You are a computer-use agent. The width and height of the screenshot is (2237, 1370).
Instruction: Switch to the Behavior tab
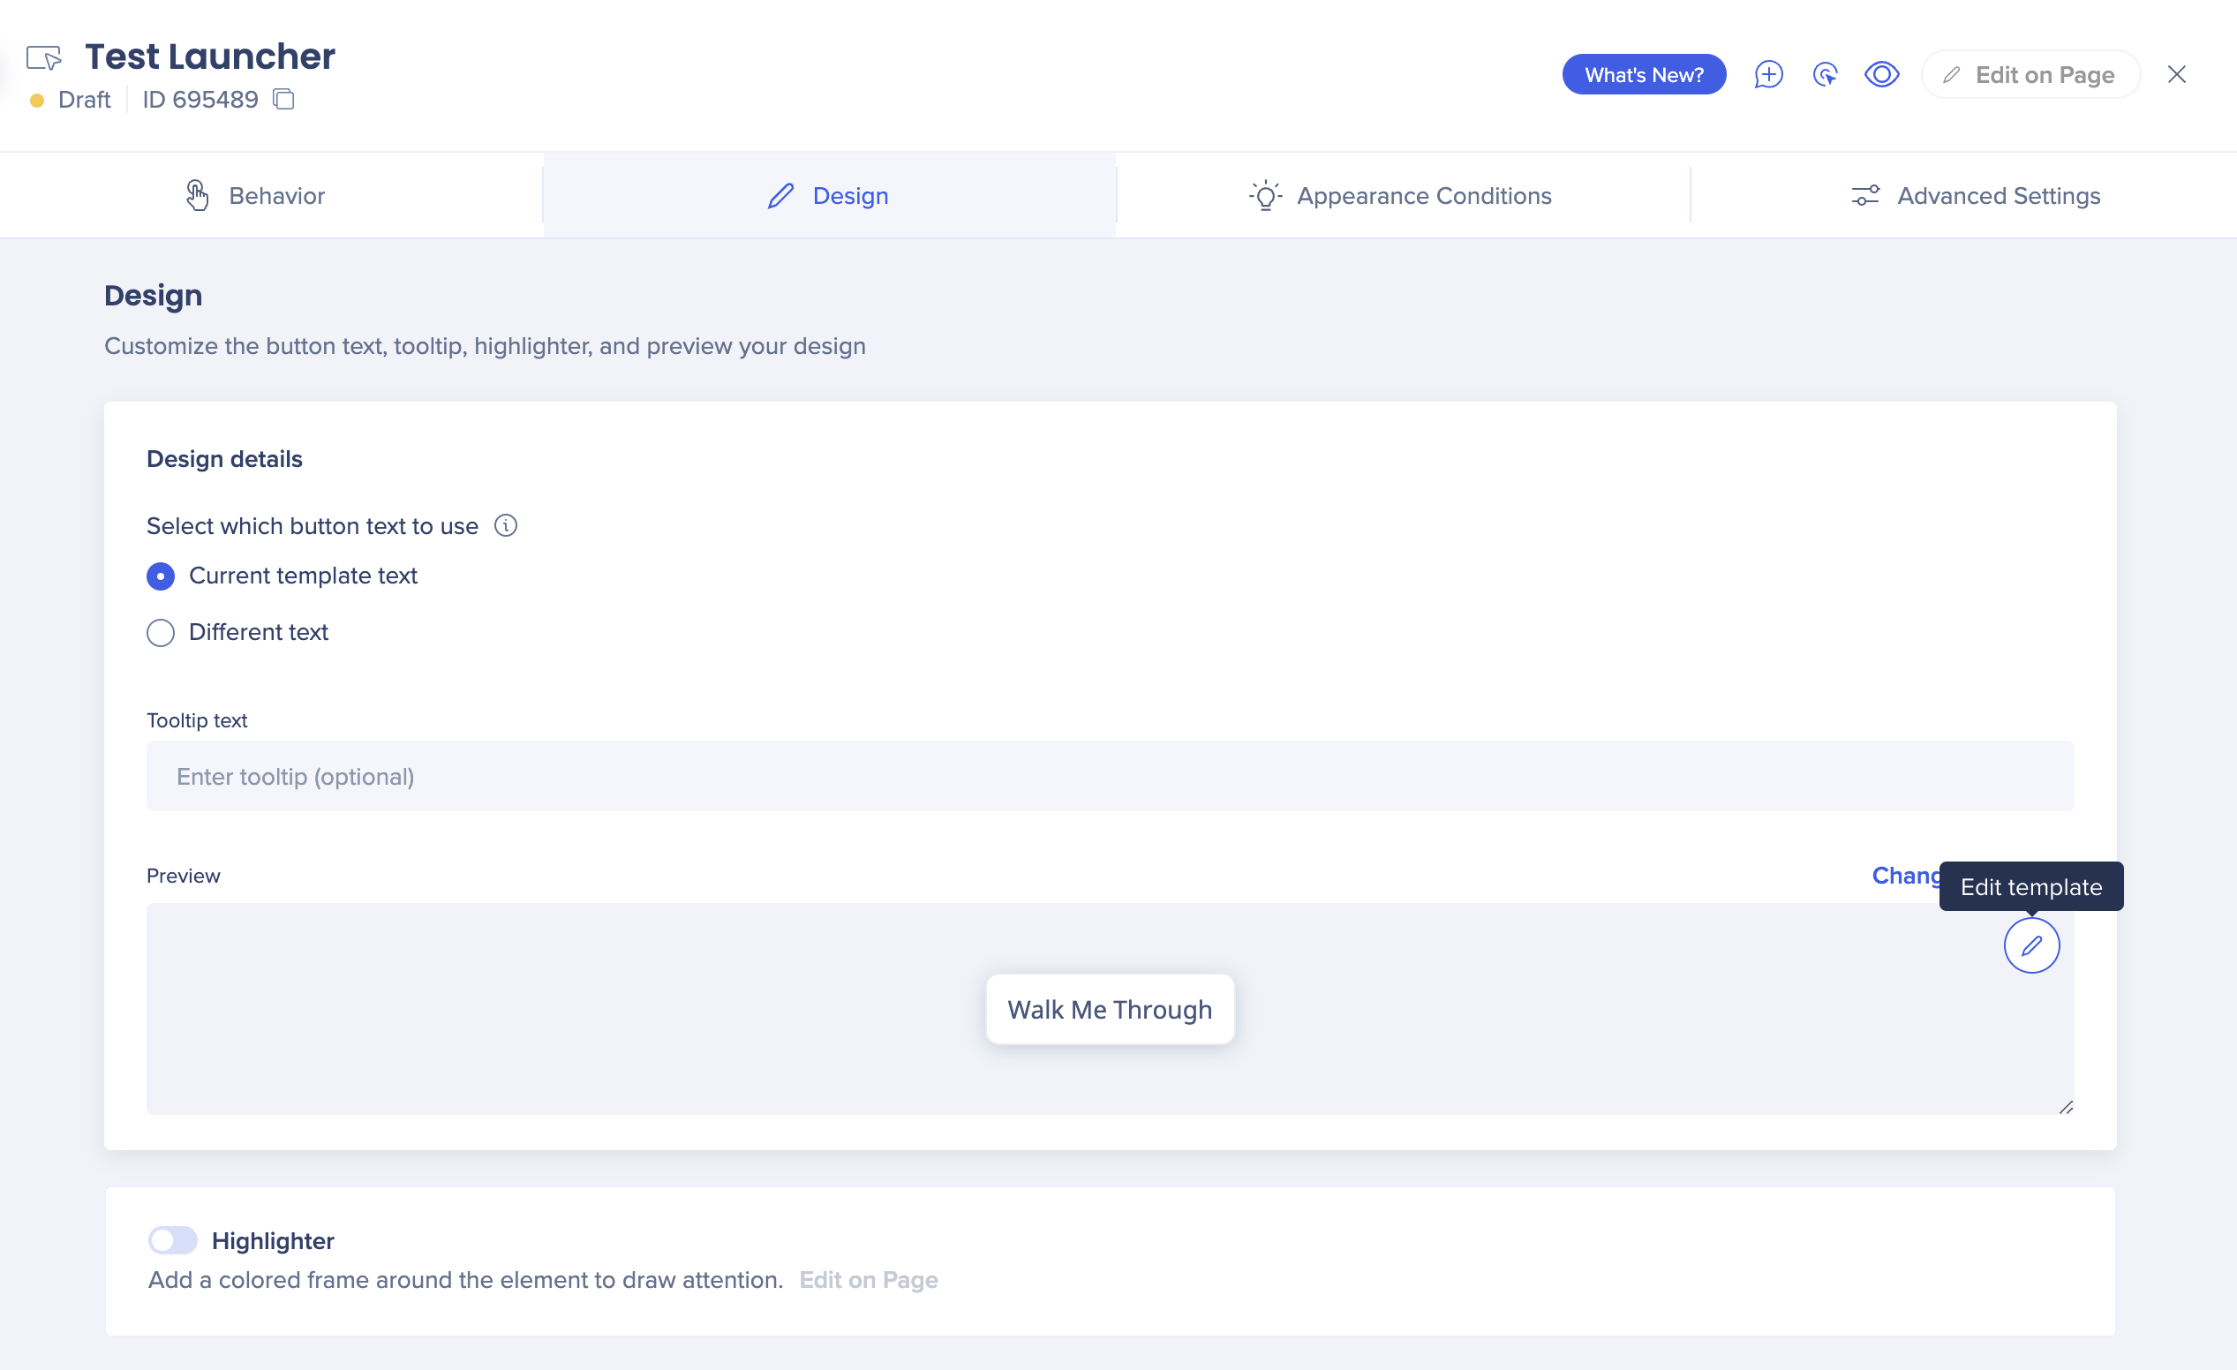click(x=255, y=195)
